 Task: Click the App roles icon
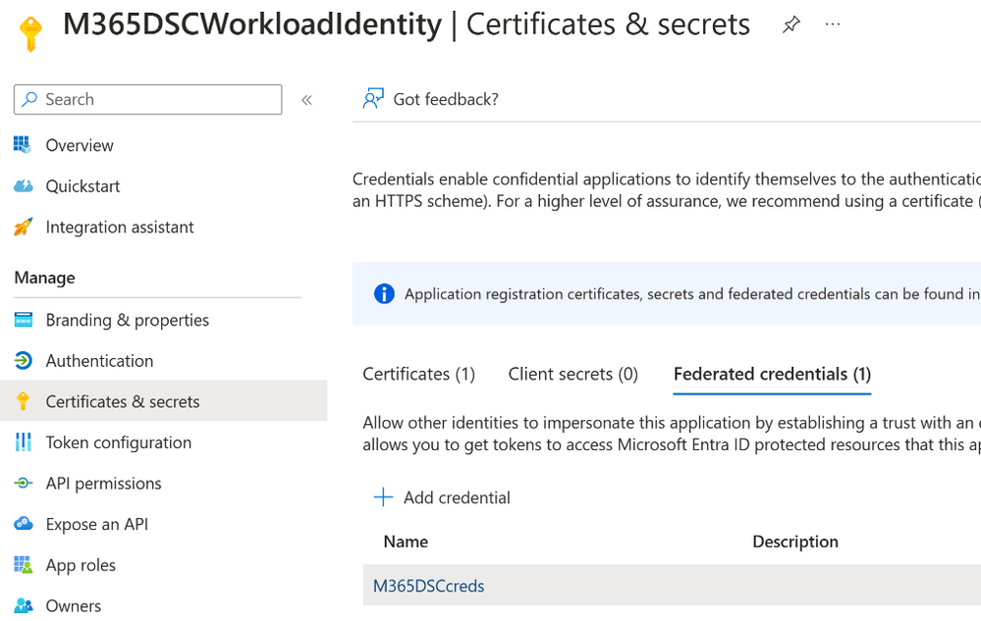pos(23,565)
